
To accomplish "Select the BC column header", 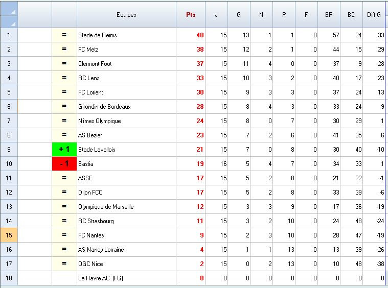I will coord(351,15).
